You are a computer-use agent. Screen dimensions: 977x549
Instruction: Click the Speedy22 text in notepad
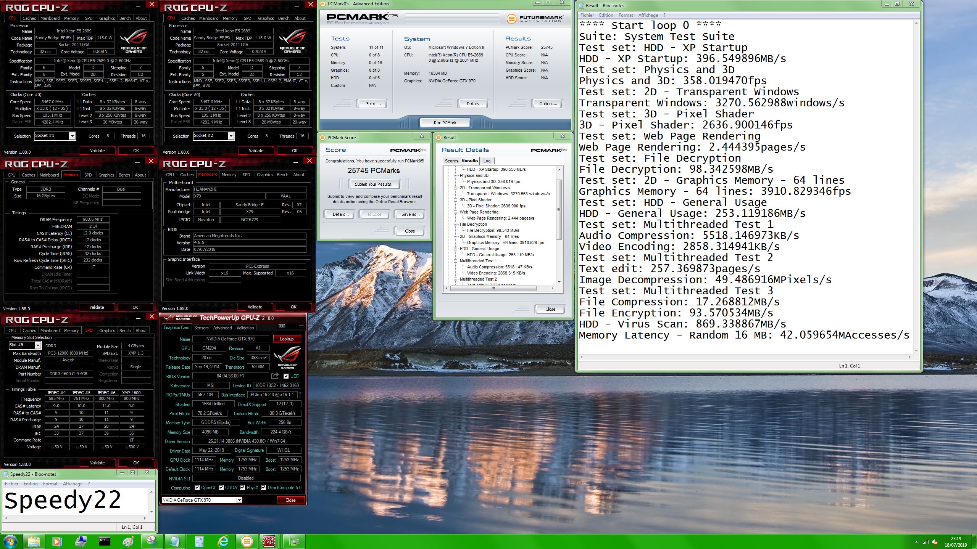click(x=63, y=501)
